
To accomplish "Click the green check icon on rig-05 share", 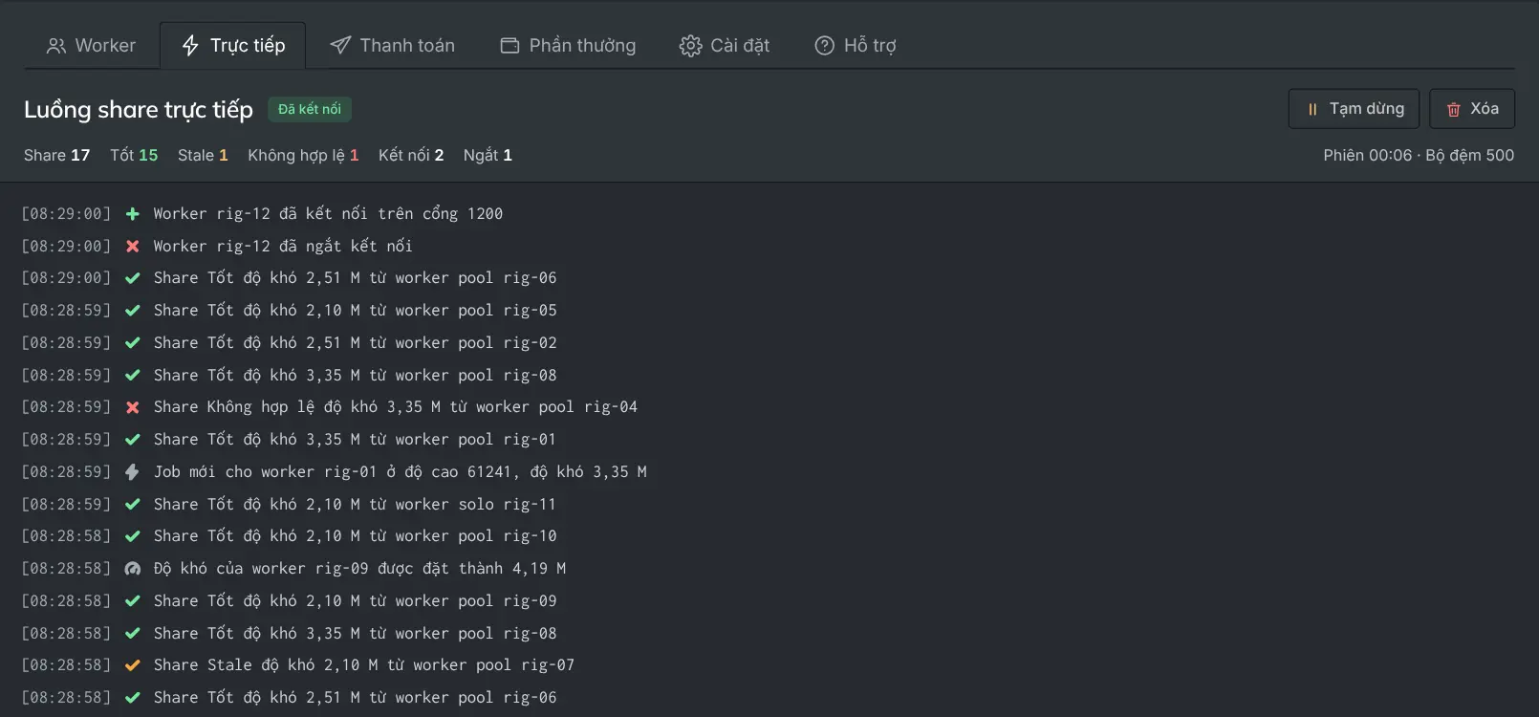I will click(133, 311).
